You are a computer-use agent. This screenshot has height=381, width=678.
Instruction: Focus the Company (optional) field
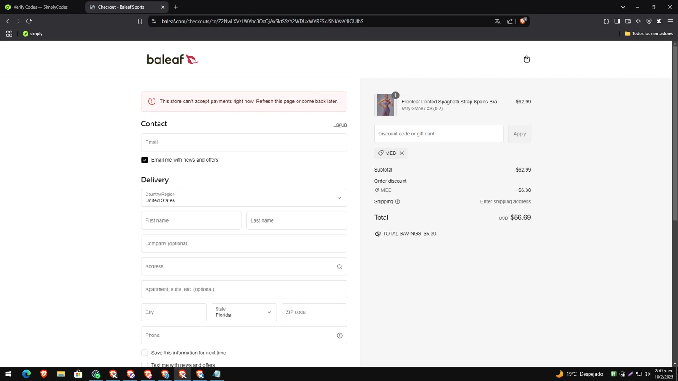(x=244, y=244)
